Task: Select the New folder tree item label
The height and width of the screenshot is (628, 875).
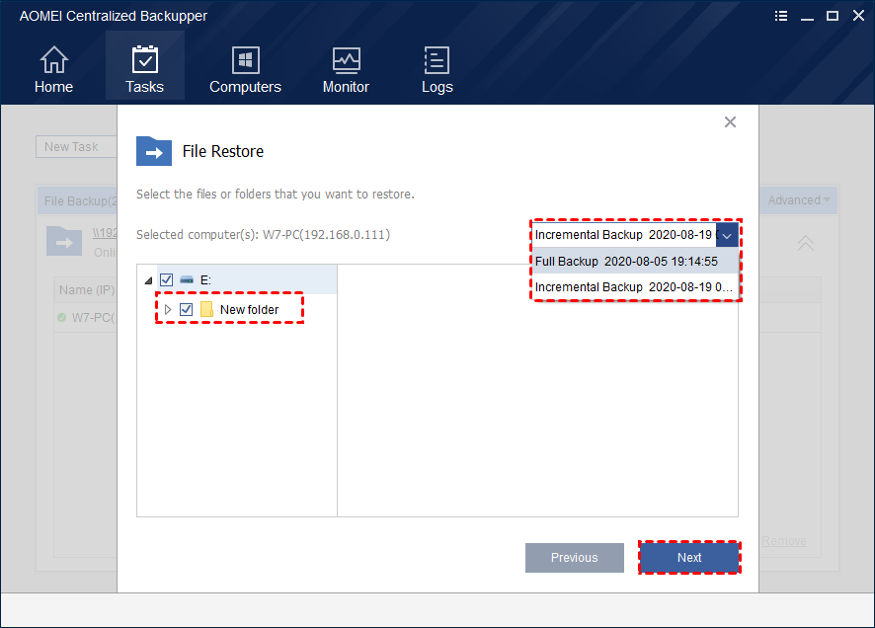Action: (x=250, y=309)
